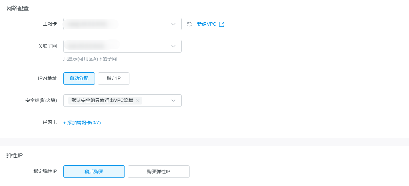Switch IPv4地址 to 指定IP
The image size is (409, 186).
(x=114, y=79)
